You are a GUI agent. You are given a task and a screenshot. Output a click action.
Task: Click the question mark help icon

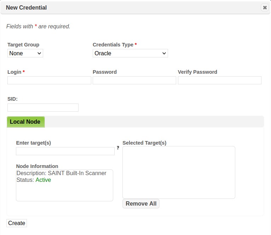pyautogui.click(x=118, y=148)
